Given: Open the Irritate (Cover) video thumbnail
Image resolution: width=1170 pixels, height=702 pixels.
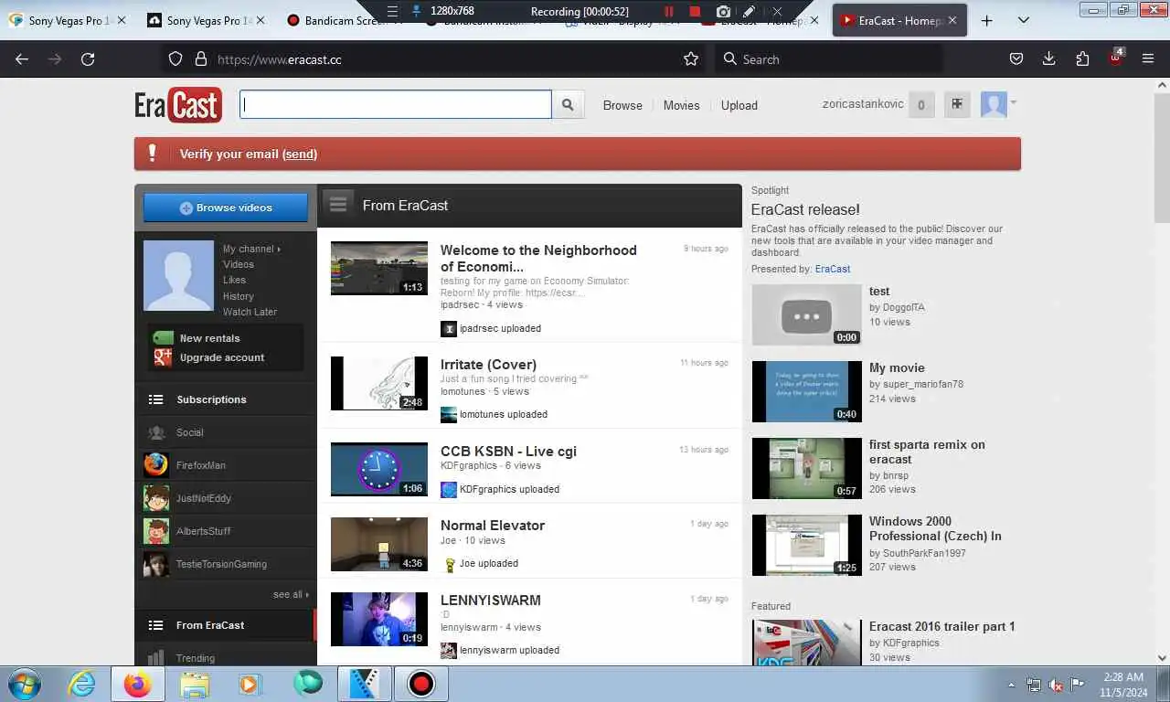Looking at the screenshot, I should coord(379,383).
